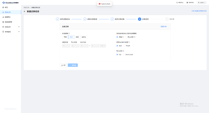209x113 pixels.
Task: Select 平稳 concurrency speed
Action: [x=65, y=37]
